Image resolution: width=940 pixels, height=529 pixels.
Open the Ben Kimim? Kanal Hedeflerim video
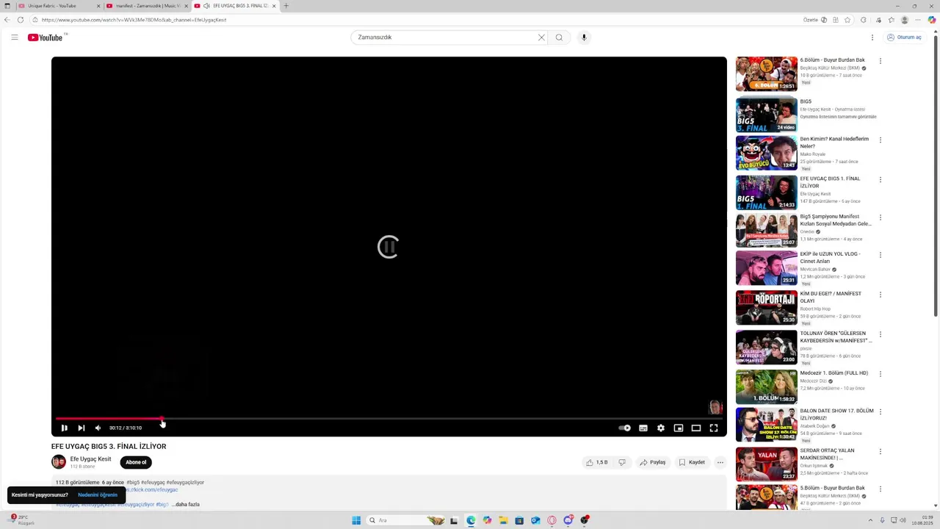[x=766, y=153]
